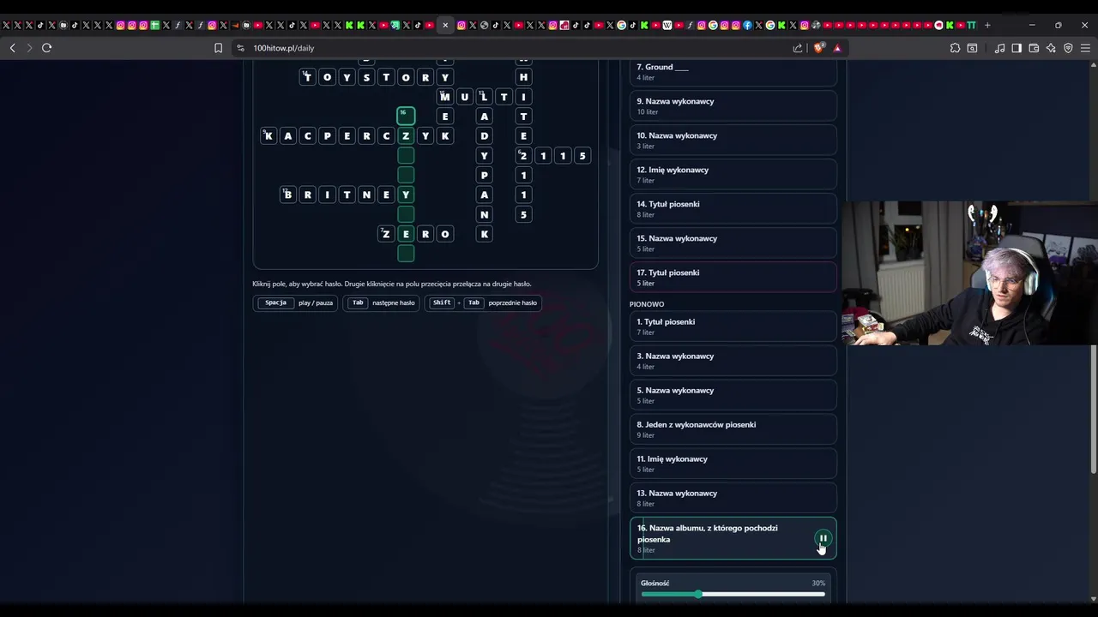The width and height of the screenshot is (1098, 617).
Task: Select clue 17. Tytuł piosenki, 5 liter
Action: click(x=733, y=277)
